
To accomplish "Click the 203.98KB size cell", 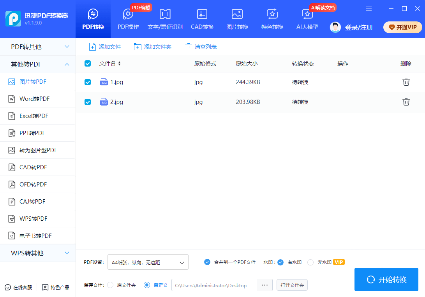I will [x=248, y=102].
